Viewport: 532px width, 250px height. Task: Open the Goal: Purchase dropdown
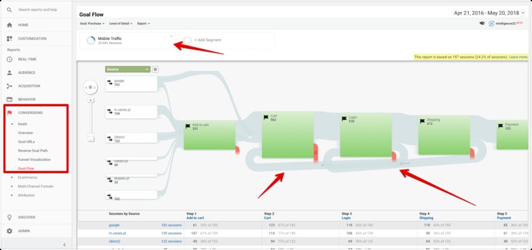click(x=92, y=24)
